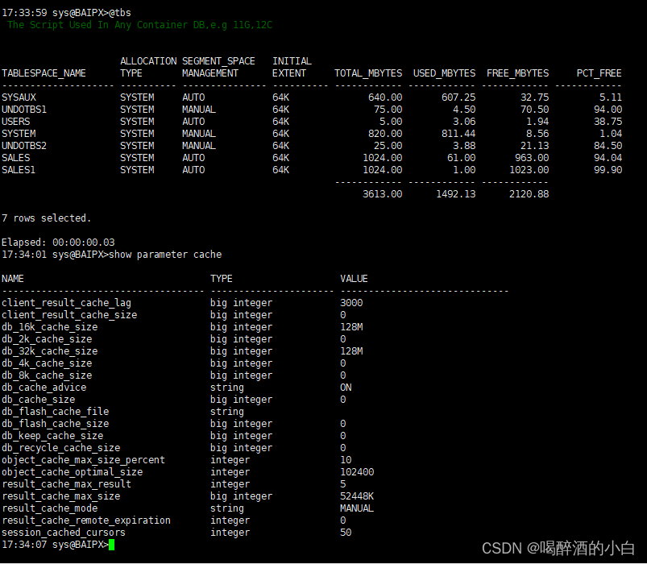Click the NAME column header in parameters
Viewport: 647px width, 564px height.
coord(13,279)
